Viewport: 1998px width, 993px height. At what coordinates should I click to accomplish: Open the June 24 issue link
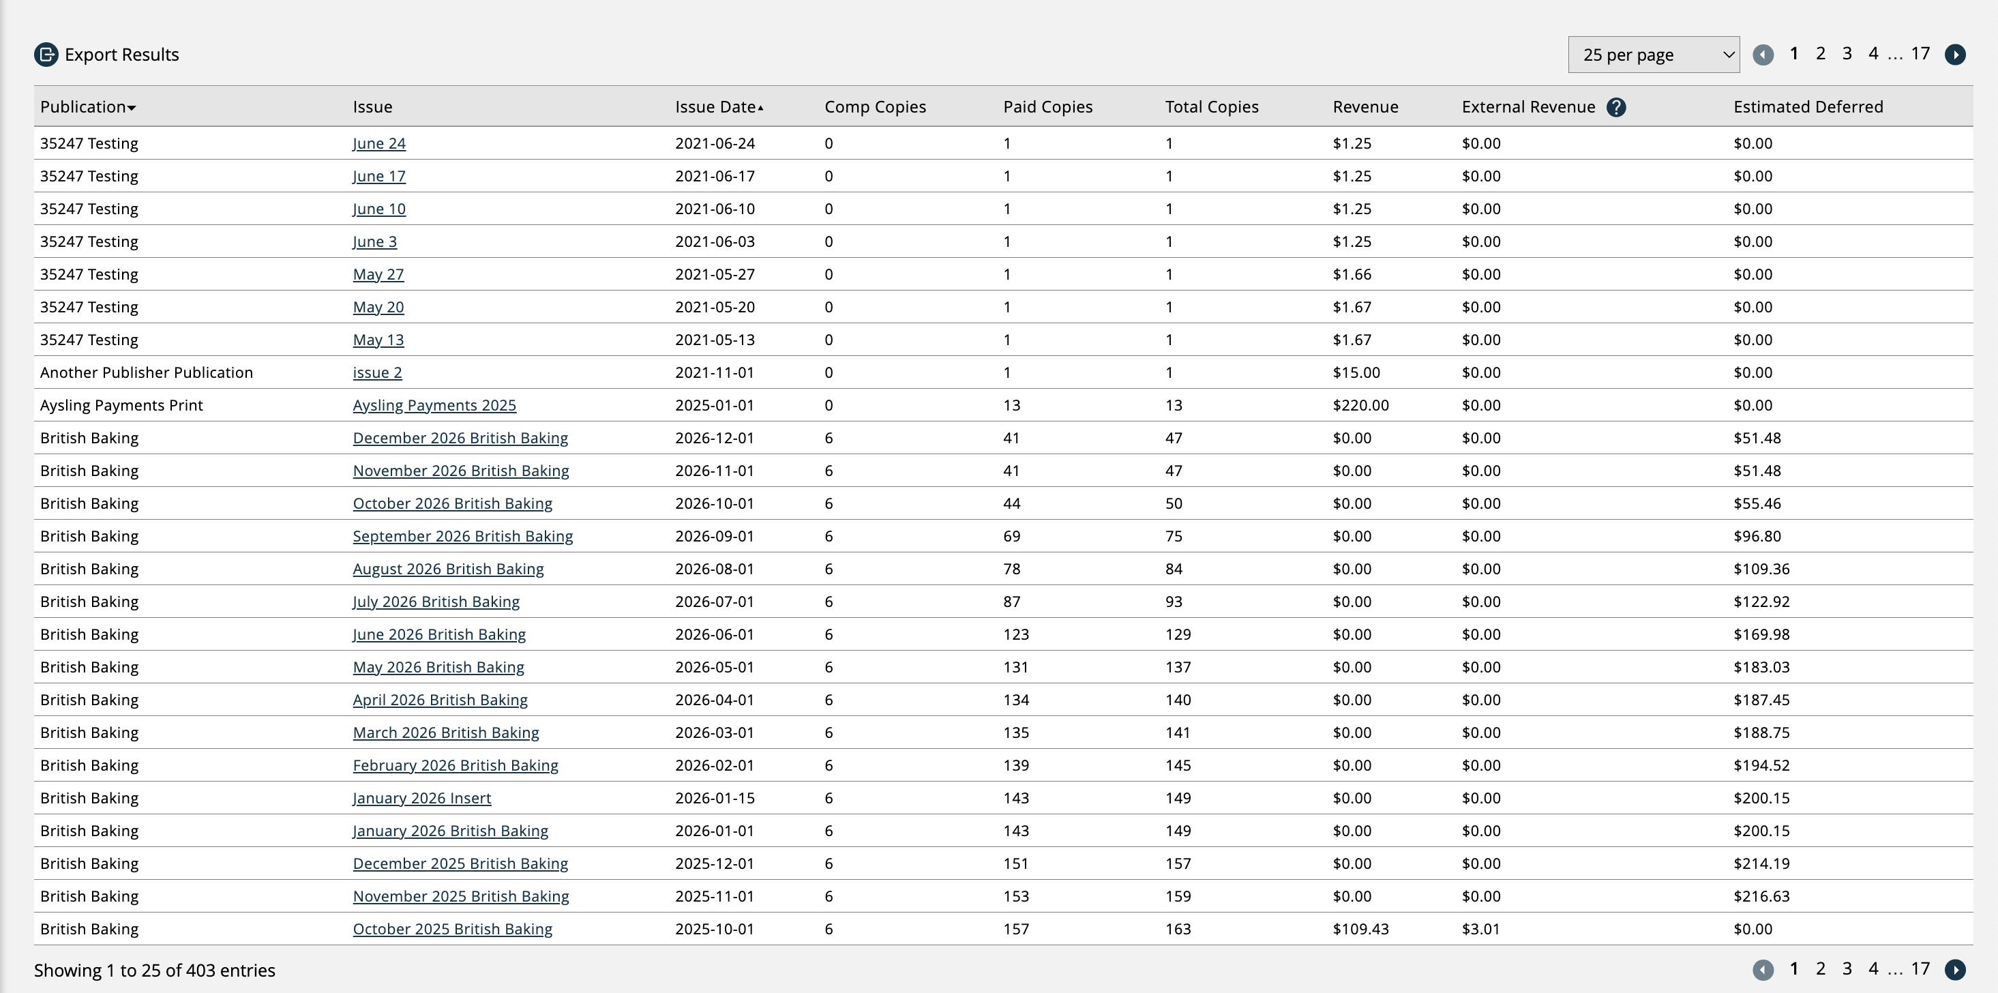(378, 143)
